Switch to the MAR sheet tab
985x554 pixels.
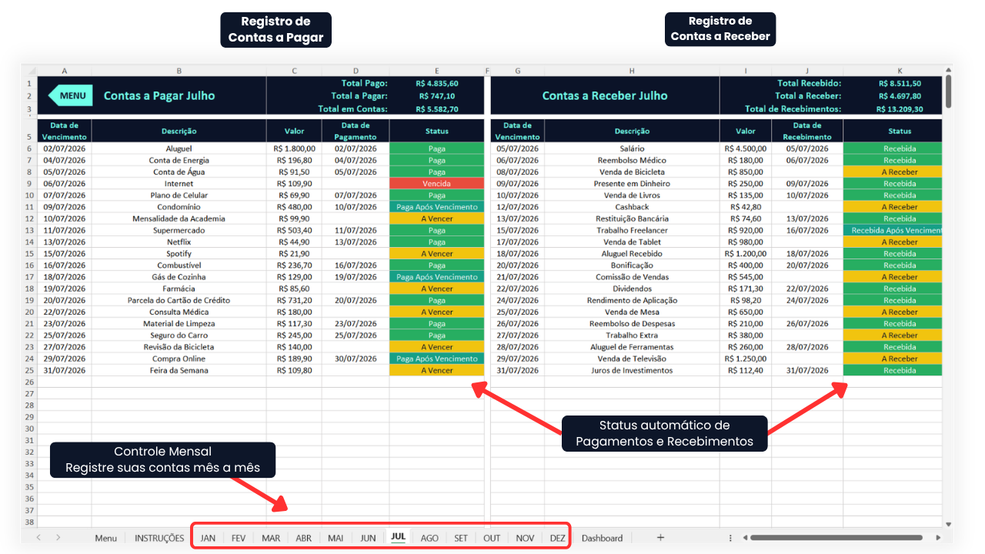(x=271, y=538)
